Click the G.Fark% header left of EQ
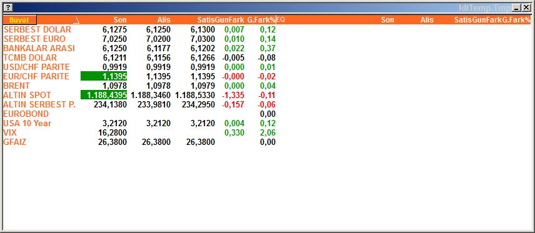The width and height of the screenshot is (535, 233). click(x=261, y=20)
